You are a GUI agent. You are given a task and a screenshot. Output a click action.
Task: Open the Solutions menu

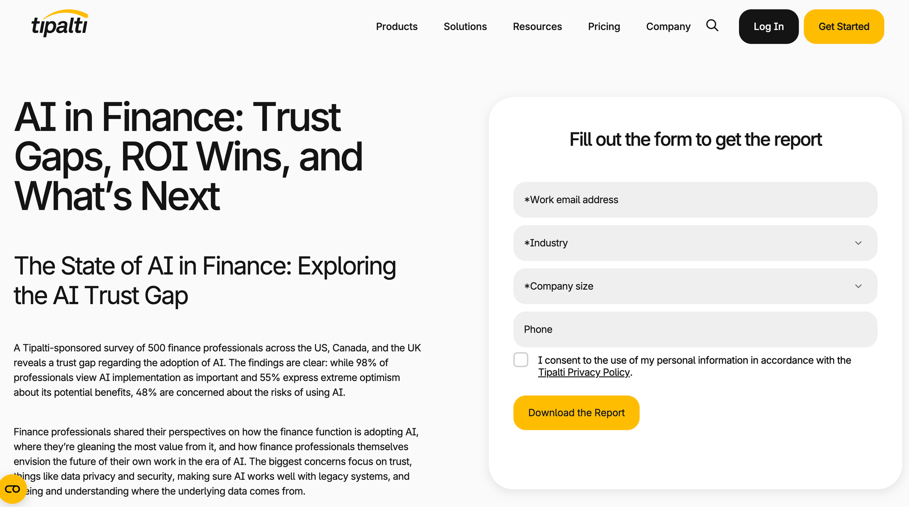pyautogui.click(x=465, y=27)
